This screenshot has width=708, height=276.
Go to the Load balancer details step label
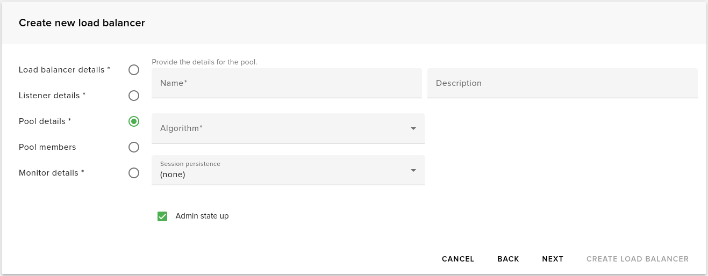pos(65,70)
